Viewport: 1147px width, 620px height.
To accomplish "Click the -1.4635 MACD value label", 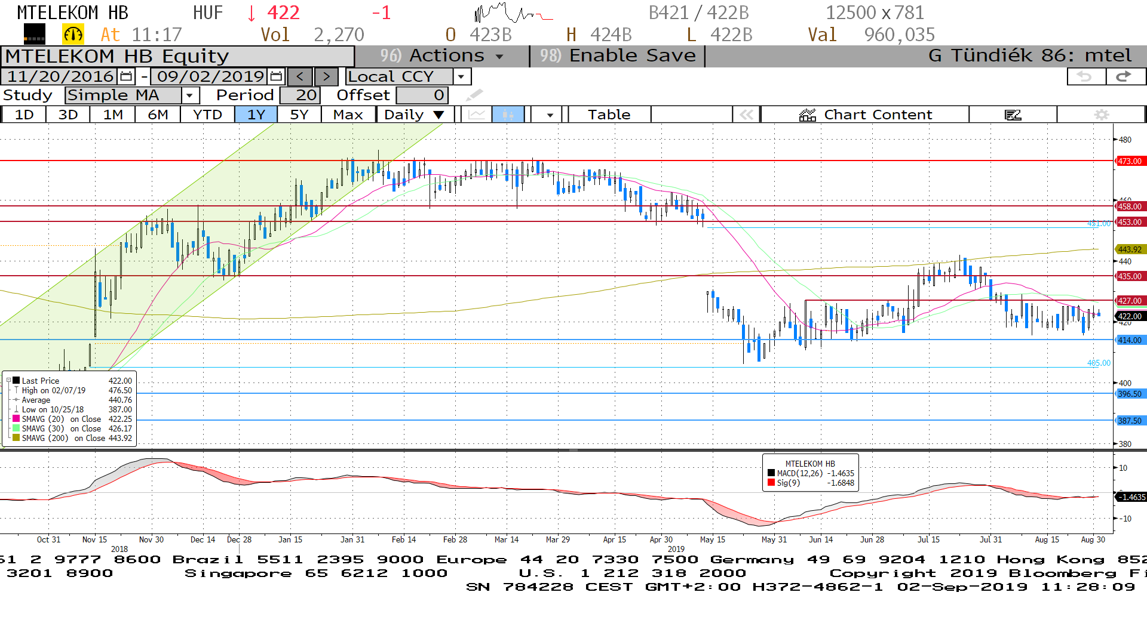I will 1131,496.
